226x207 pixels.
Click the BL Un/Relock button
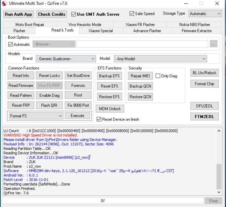(205, 73)
